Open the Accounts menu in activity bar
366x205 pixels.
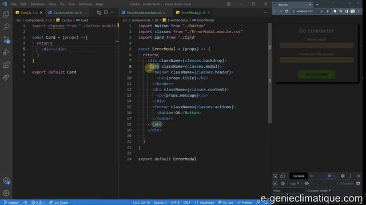coord(6,181)
